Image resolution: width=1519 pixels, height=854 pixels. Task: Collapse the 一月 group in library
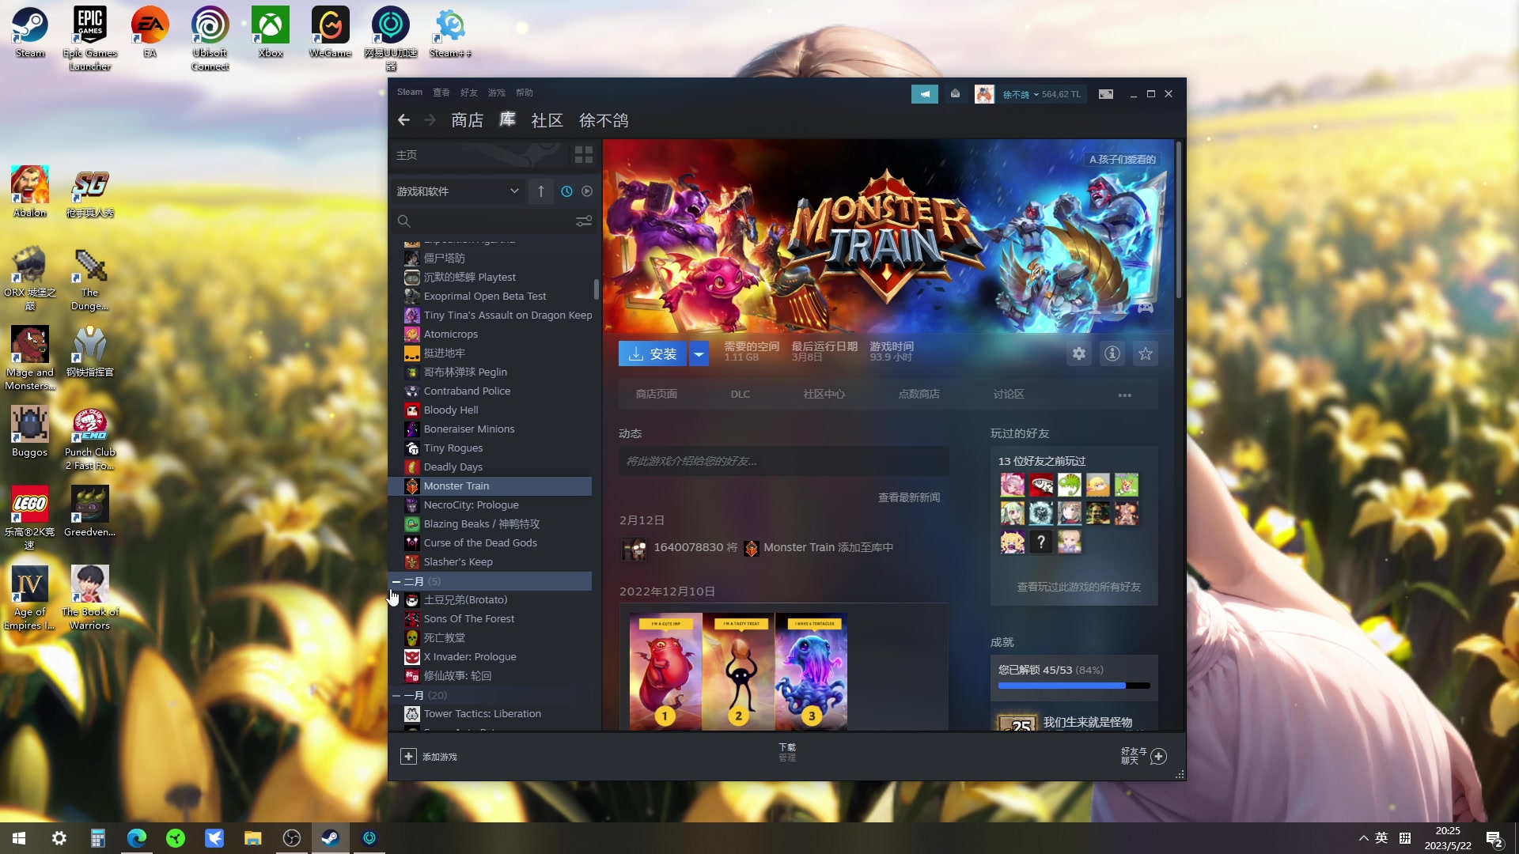[x=396, y=695]
